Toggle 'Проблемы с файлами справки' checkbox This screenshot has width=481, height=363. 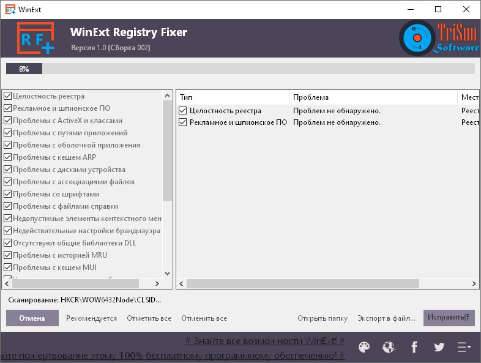point(8,206)
